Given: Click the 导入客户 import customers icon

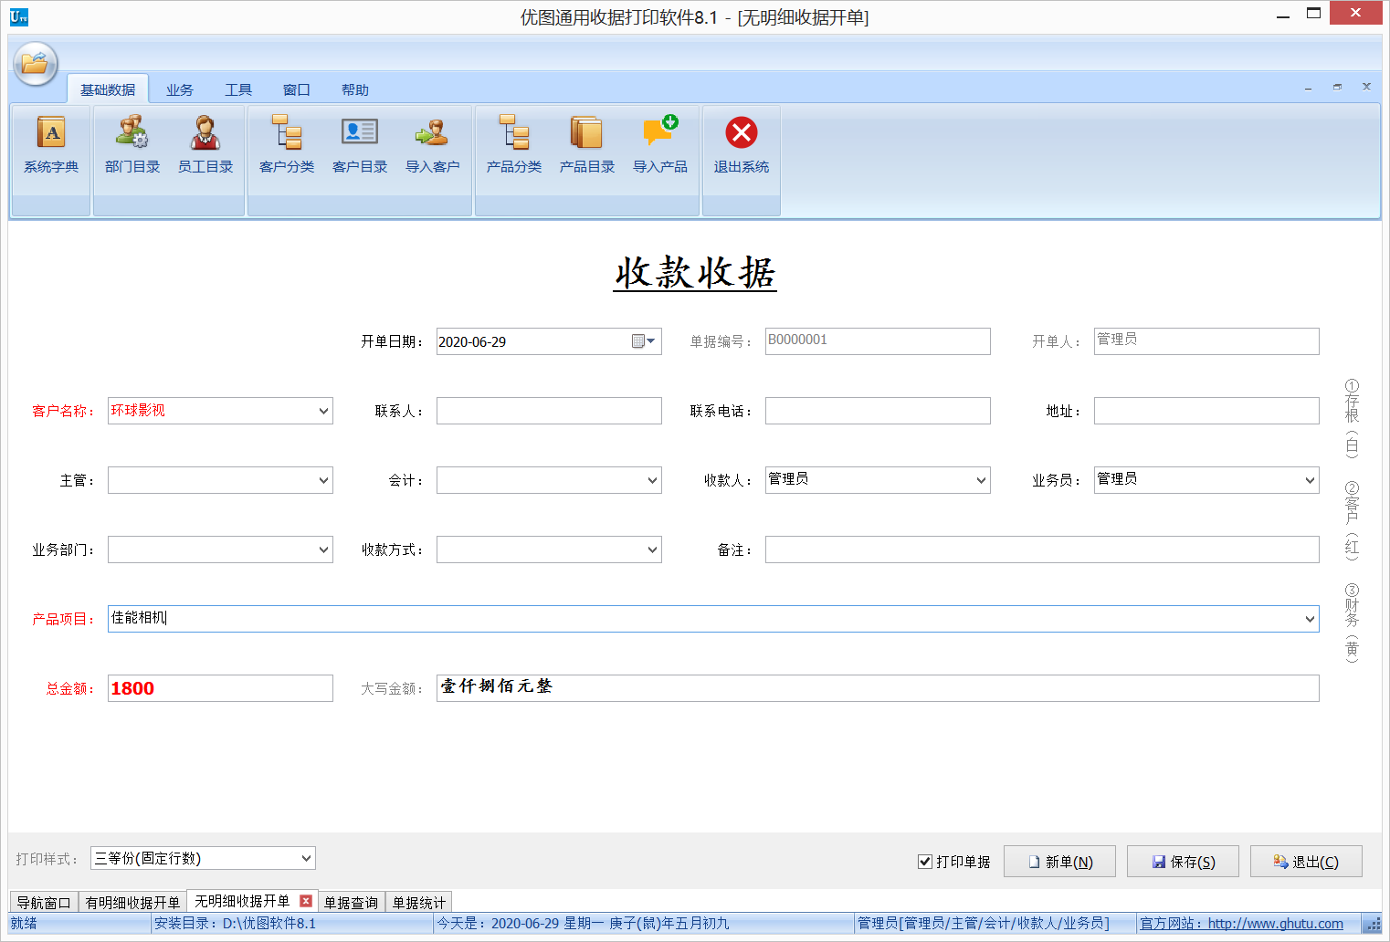Looking at the screenshot, I should pyautogui.click(x=432, y=146).
